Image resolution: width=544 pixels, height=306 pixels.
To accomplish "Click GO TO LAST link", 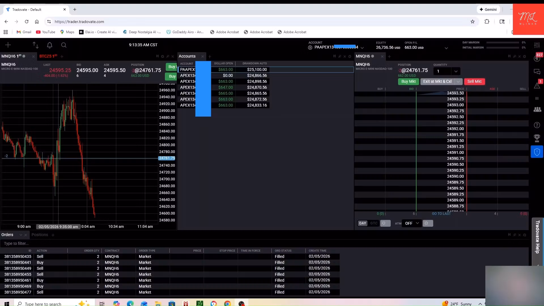I will coord(441,214).
